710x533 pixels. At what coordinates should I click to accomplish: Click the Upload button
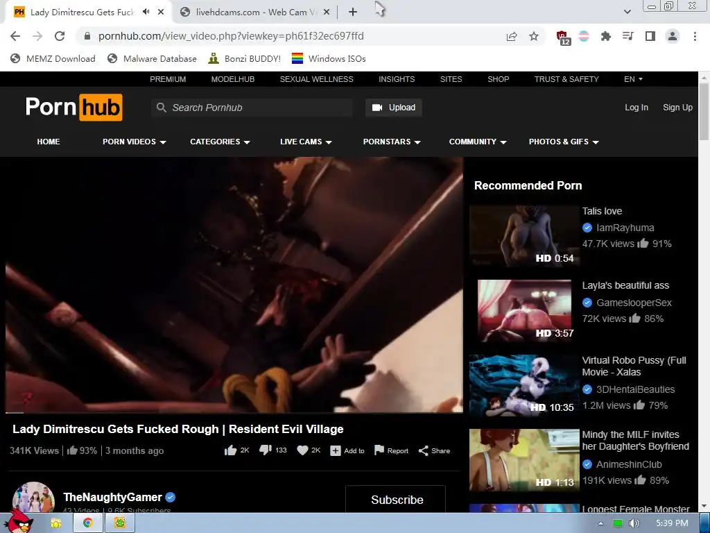click(x=394, y=108)
